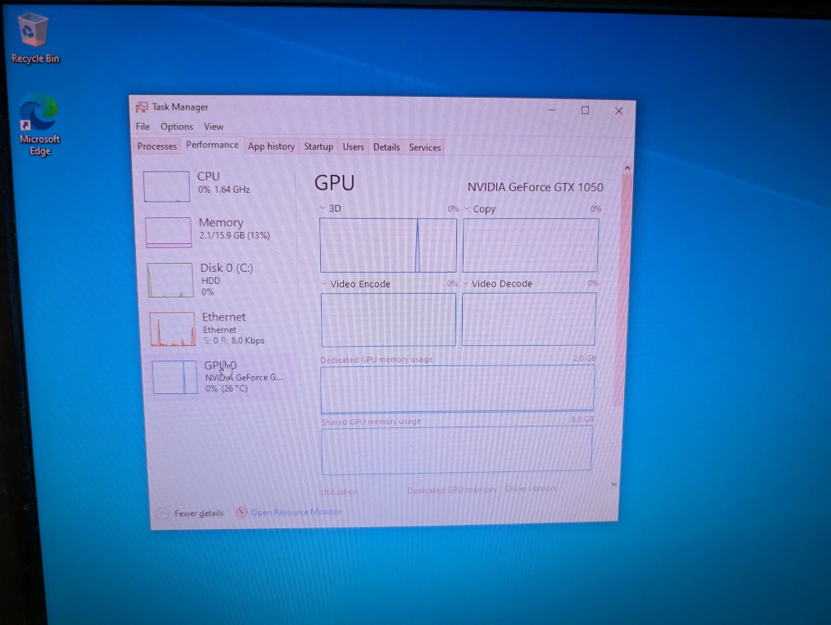Open the Details tab
The width and height of the screenshot is (831, 625).
pyautogui.click(x=386, y=147)
